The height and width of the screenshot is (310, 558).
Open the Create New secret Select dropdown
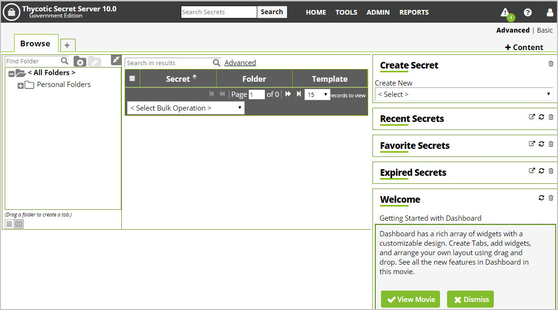pyautogui.click(x=464, y=95)
